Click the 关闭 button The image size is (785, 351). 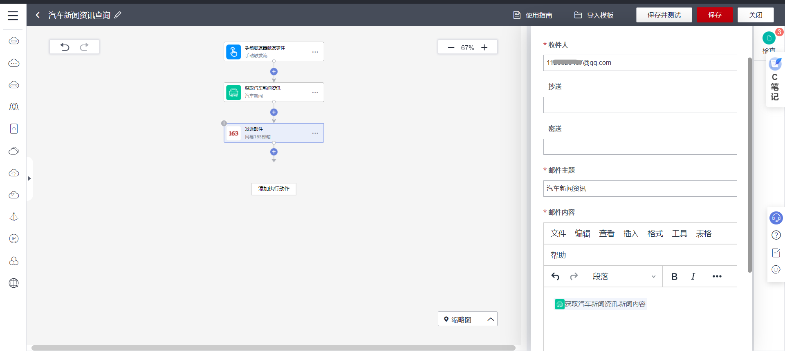756,15
